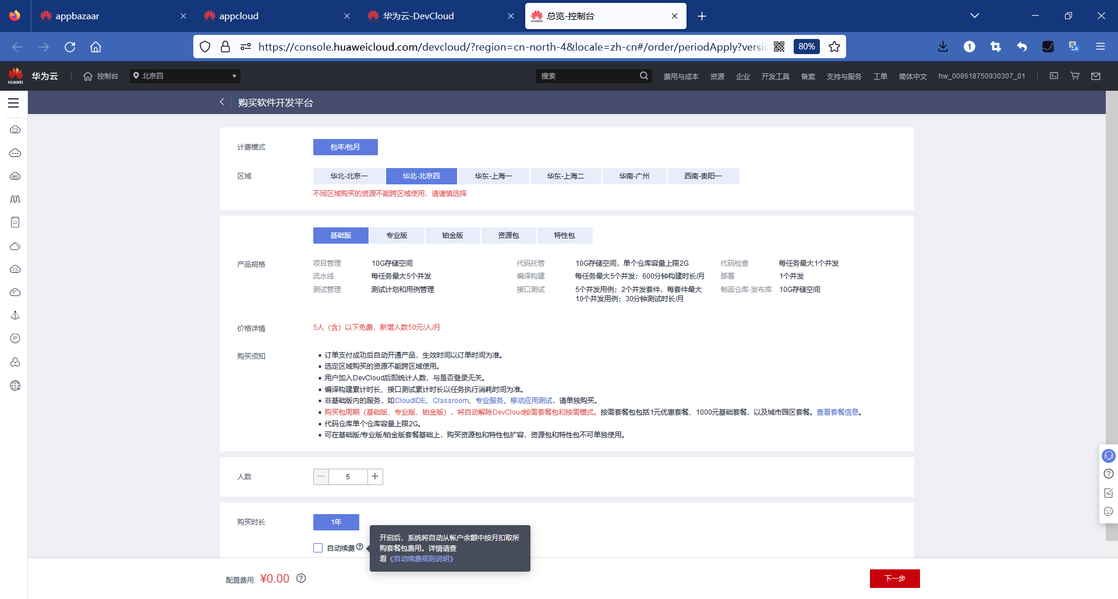Viewport: 1118px width, 599px height.
Task: Click the 控制台 home icon link
Action: pos(101,76)
